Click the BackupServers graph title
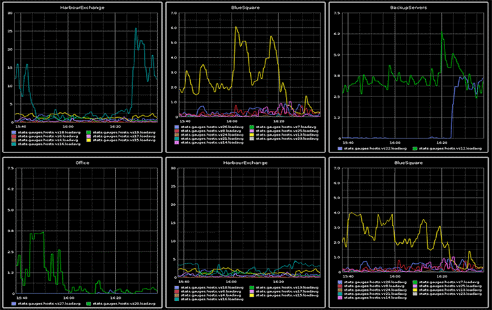 point(409,7)
